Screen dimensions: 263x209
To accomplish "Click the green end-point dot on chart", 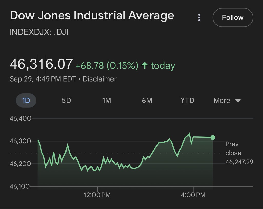I will click(x=213, y=137).
